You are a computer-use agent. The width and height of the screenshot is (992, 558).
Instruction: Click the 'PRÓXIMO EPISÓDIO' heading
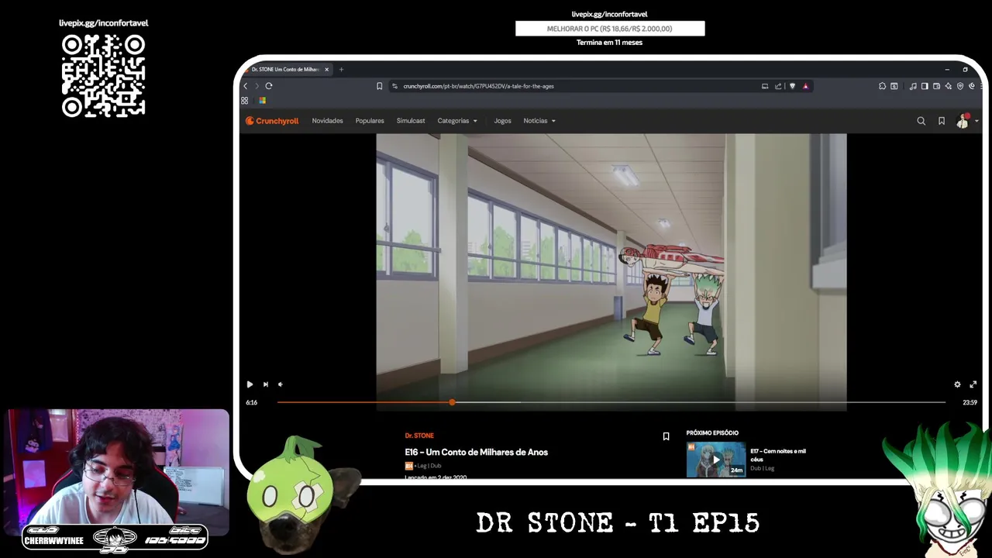[x=712, y=433]
